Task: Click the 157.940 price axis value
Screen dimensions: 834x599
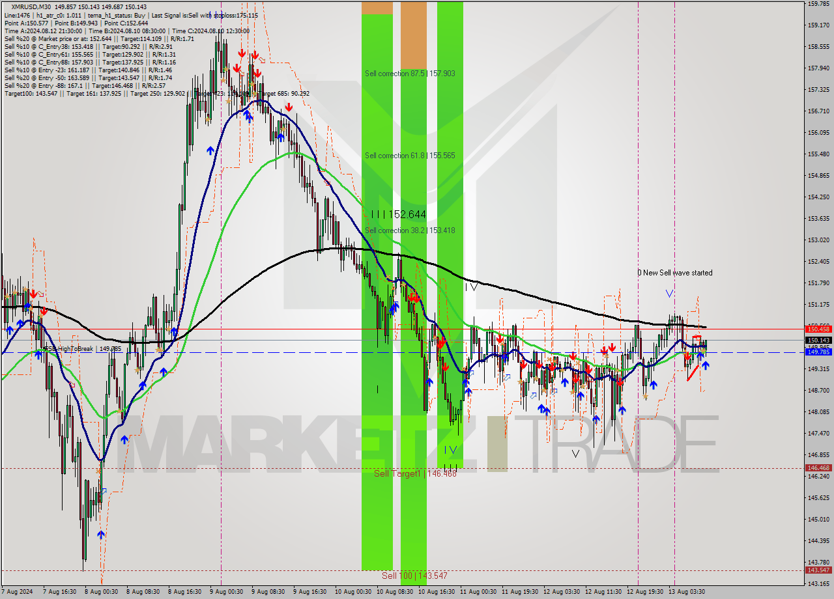Action: [x=818, y=68]
